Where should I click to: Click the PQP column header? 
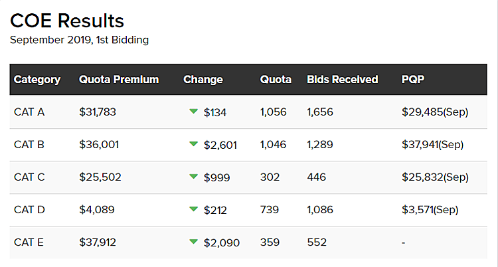pyautogui.click(x=413, y=80)
